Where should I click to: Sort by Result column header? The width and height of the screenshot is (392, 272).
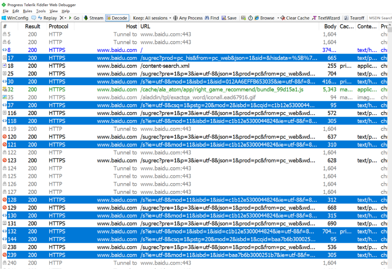[x=32, y=26]
